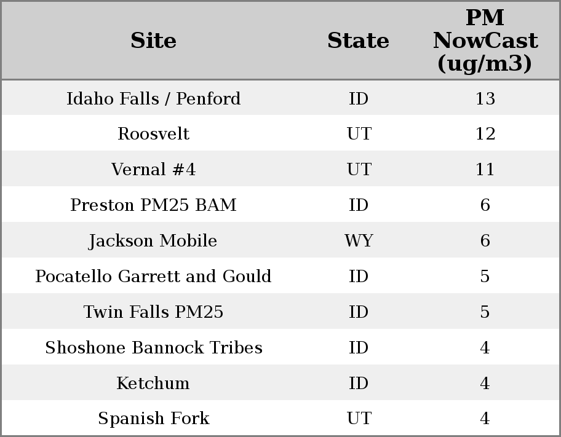The image size is (561, 437).
Task: Click the Twin Falls PM25 site
Action: pyautogui.click(x=153, y=312)
